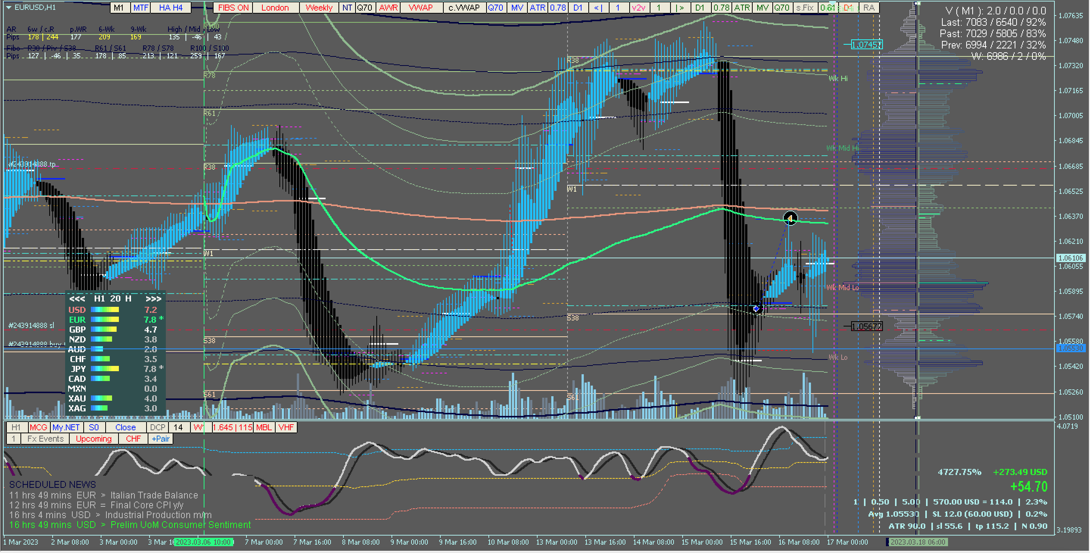This screenshot has width=1090, height=553.
Task: Click the EUR currency strength bar
Action: [105, 320]
